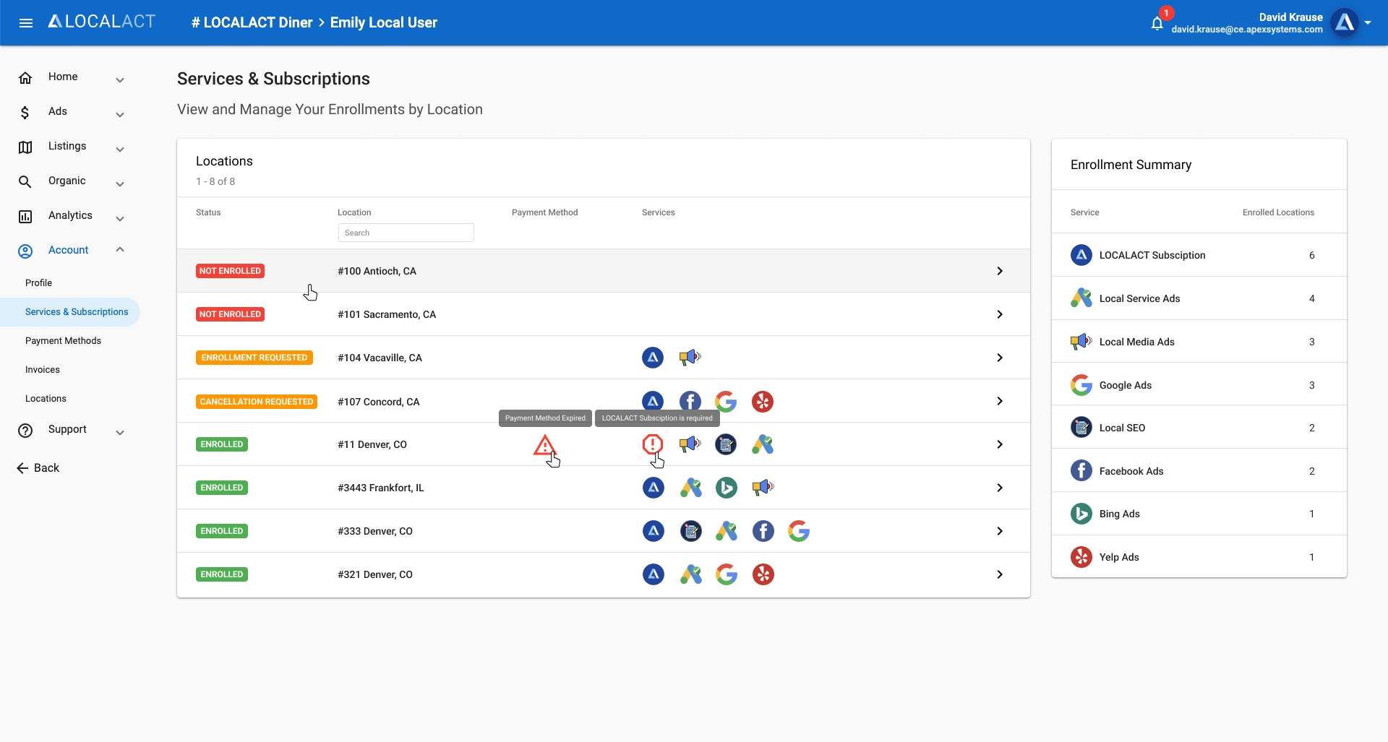
Task: Select location #3443 Frankfort, IL
Action: 381,488
